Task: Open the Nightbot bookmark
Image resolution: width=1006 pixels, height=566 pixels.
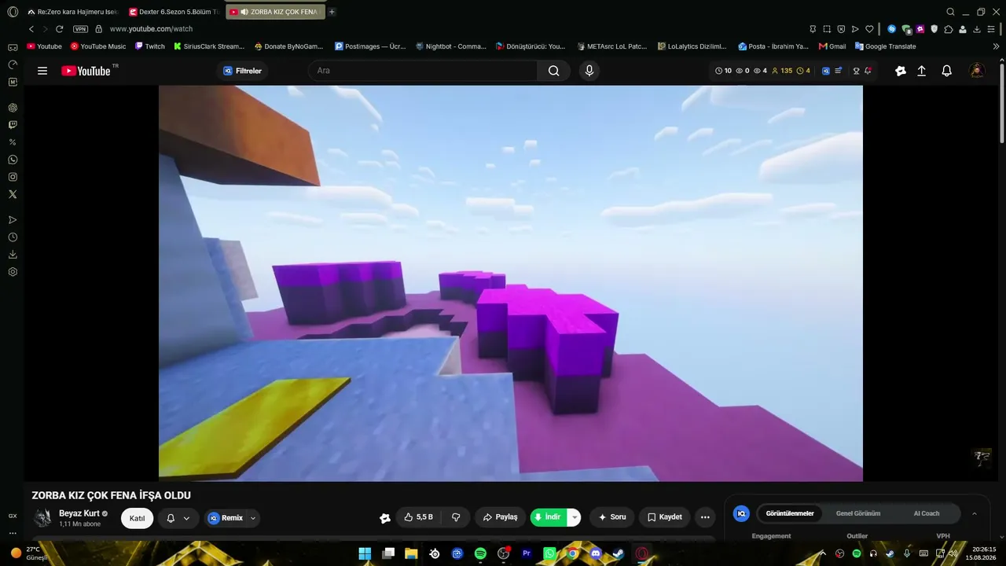Action: point(451,46)
